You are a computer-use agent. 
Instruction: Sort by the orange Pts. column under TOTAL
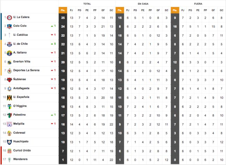click(63, 10)
